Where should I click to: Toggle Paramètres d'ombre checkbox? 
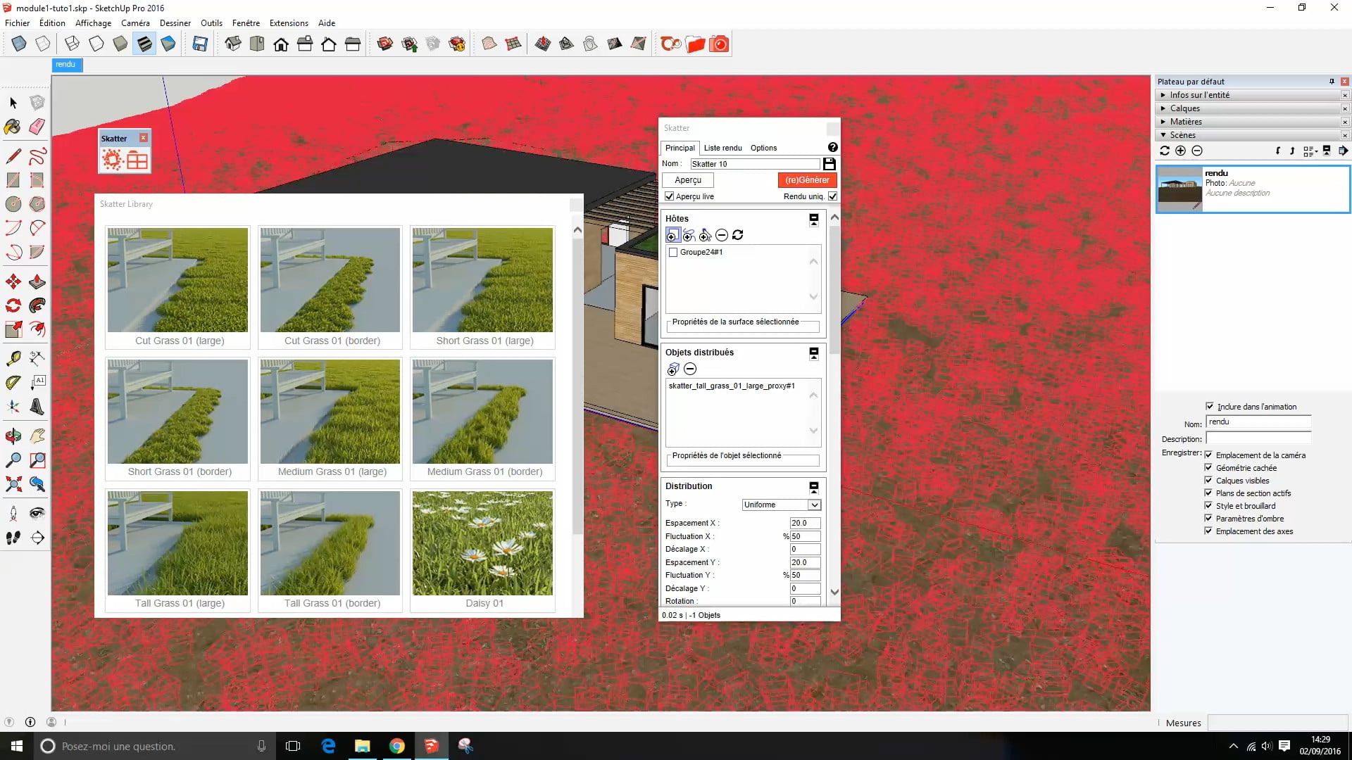[1208, 518]
